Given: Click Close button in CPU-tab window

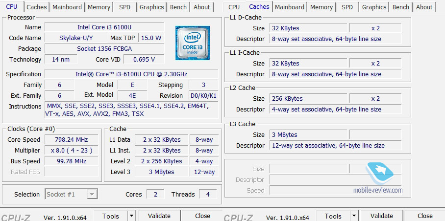Looking at the screenshot, I should pyautogui.click(x=202, y=216).
